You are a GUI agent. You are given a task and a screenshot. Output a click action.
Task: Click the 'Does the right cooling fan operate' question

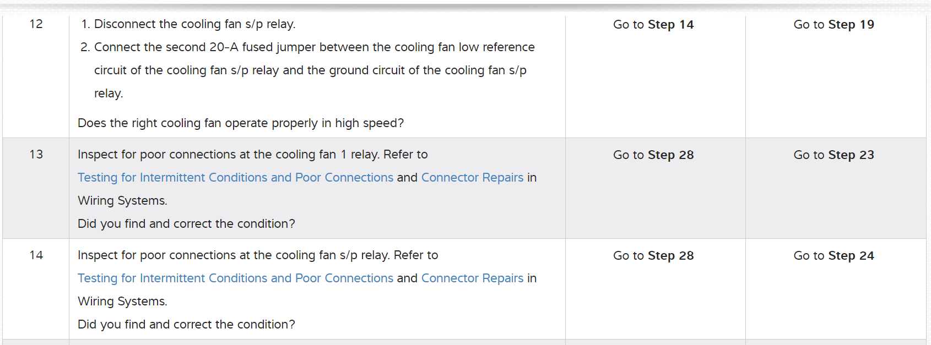pos(241,123)
